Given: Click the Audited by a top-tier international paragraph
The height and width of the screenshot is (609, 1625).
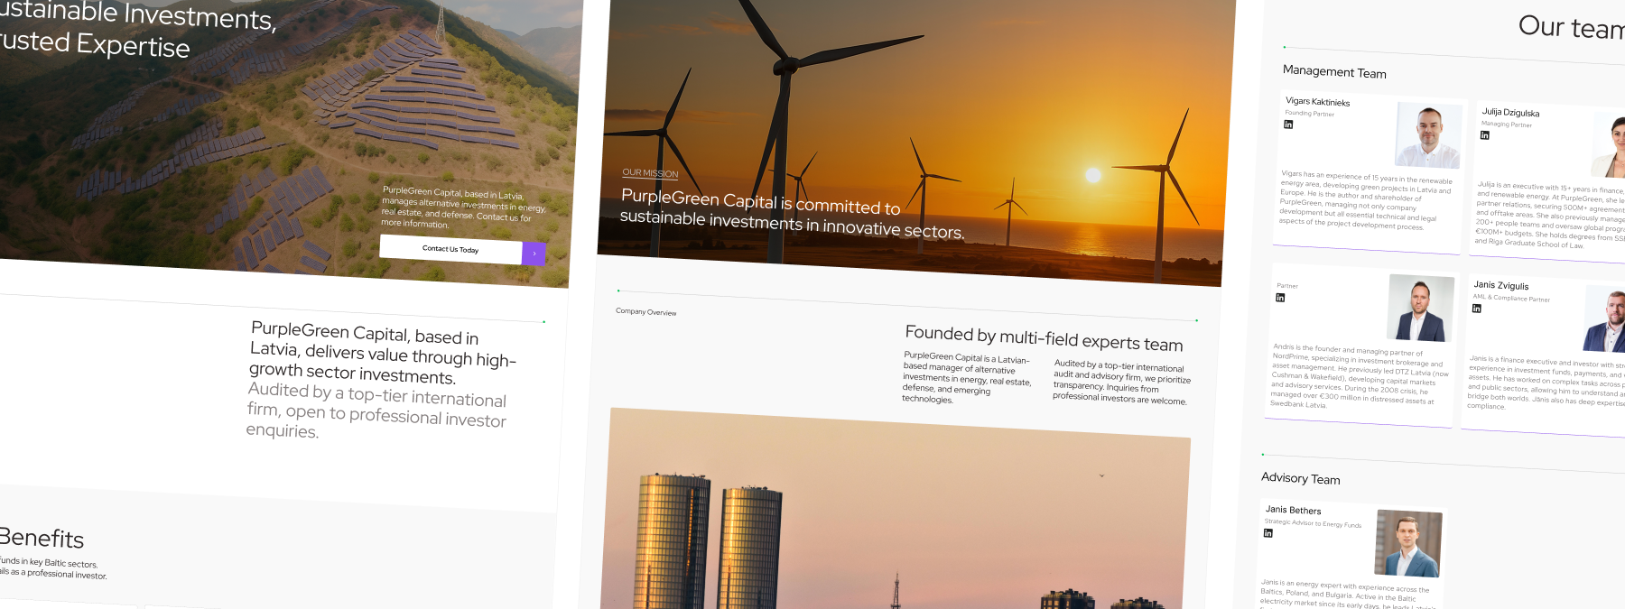Looking at the screenshot, I should 1120,383.
